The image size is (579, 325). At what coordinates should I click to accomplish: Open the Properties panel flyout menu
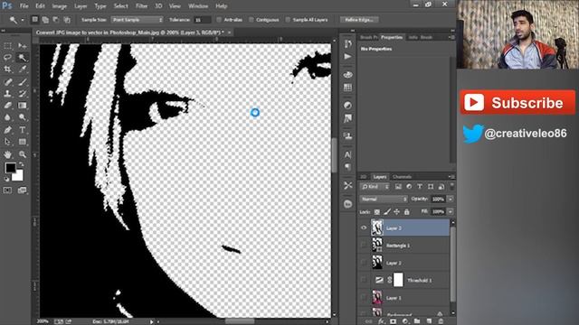[x=452, y=37]
